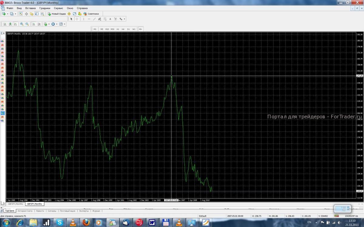Switch to the История Счета tab
Screen dimensions: 364x227
(x=25, y=211)
